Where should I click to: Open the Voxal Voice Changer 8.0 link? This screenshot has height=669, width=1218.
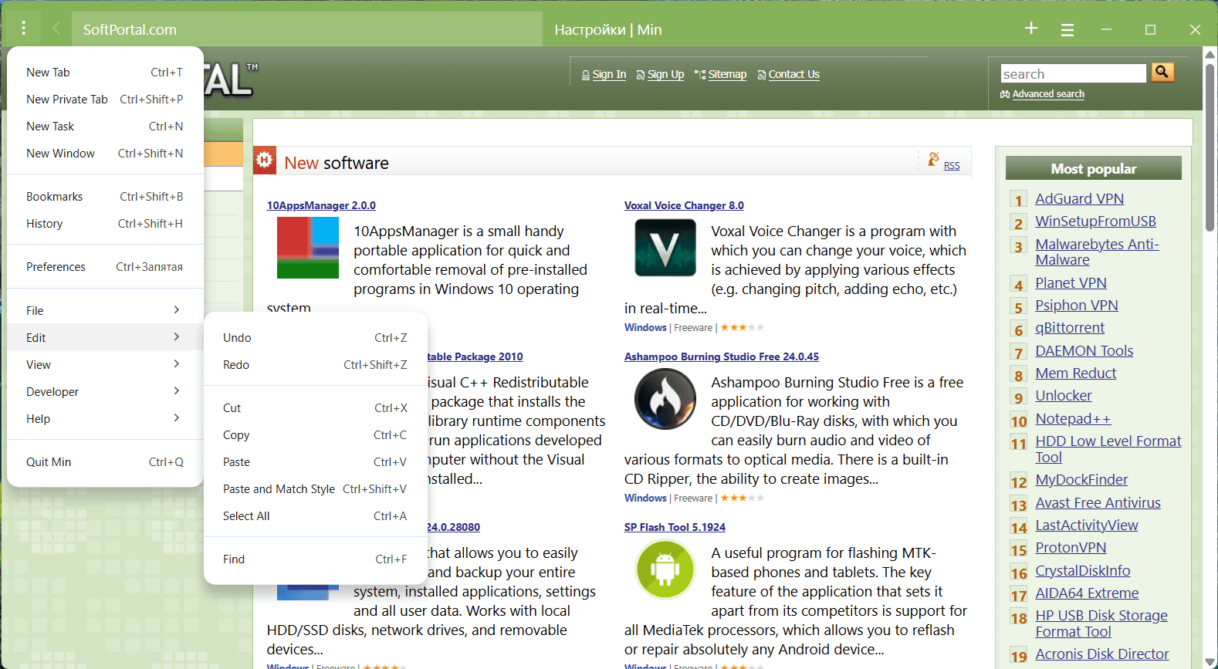point(684,205)
